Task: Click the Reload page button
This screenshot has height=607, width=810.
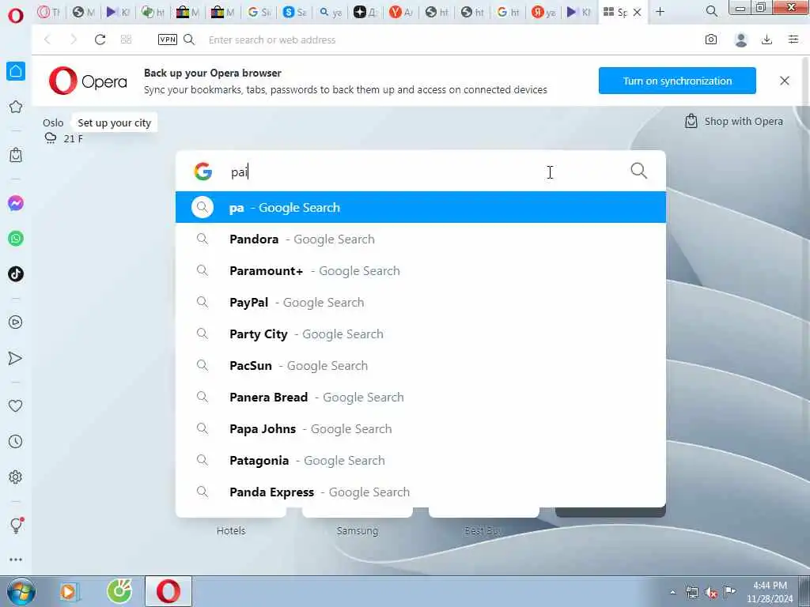Action: coord(100,40)
